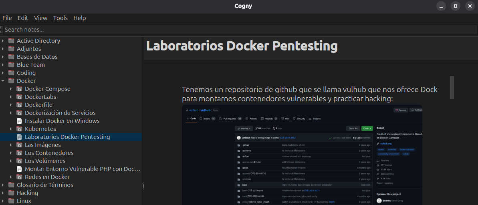
Task: Click the note content vertical scrollbar
Action: pyautogui.click(x=452, y=87)
